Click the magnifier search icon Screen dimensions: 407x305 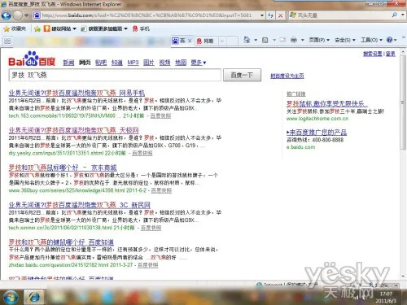395,15
